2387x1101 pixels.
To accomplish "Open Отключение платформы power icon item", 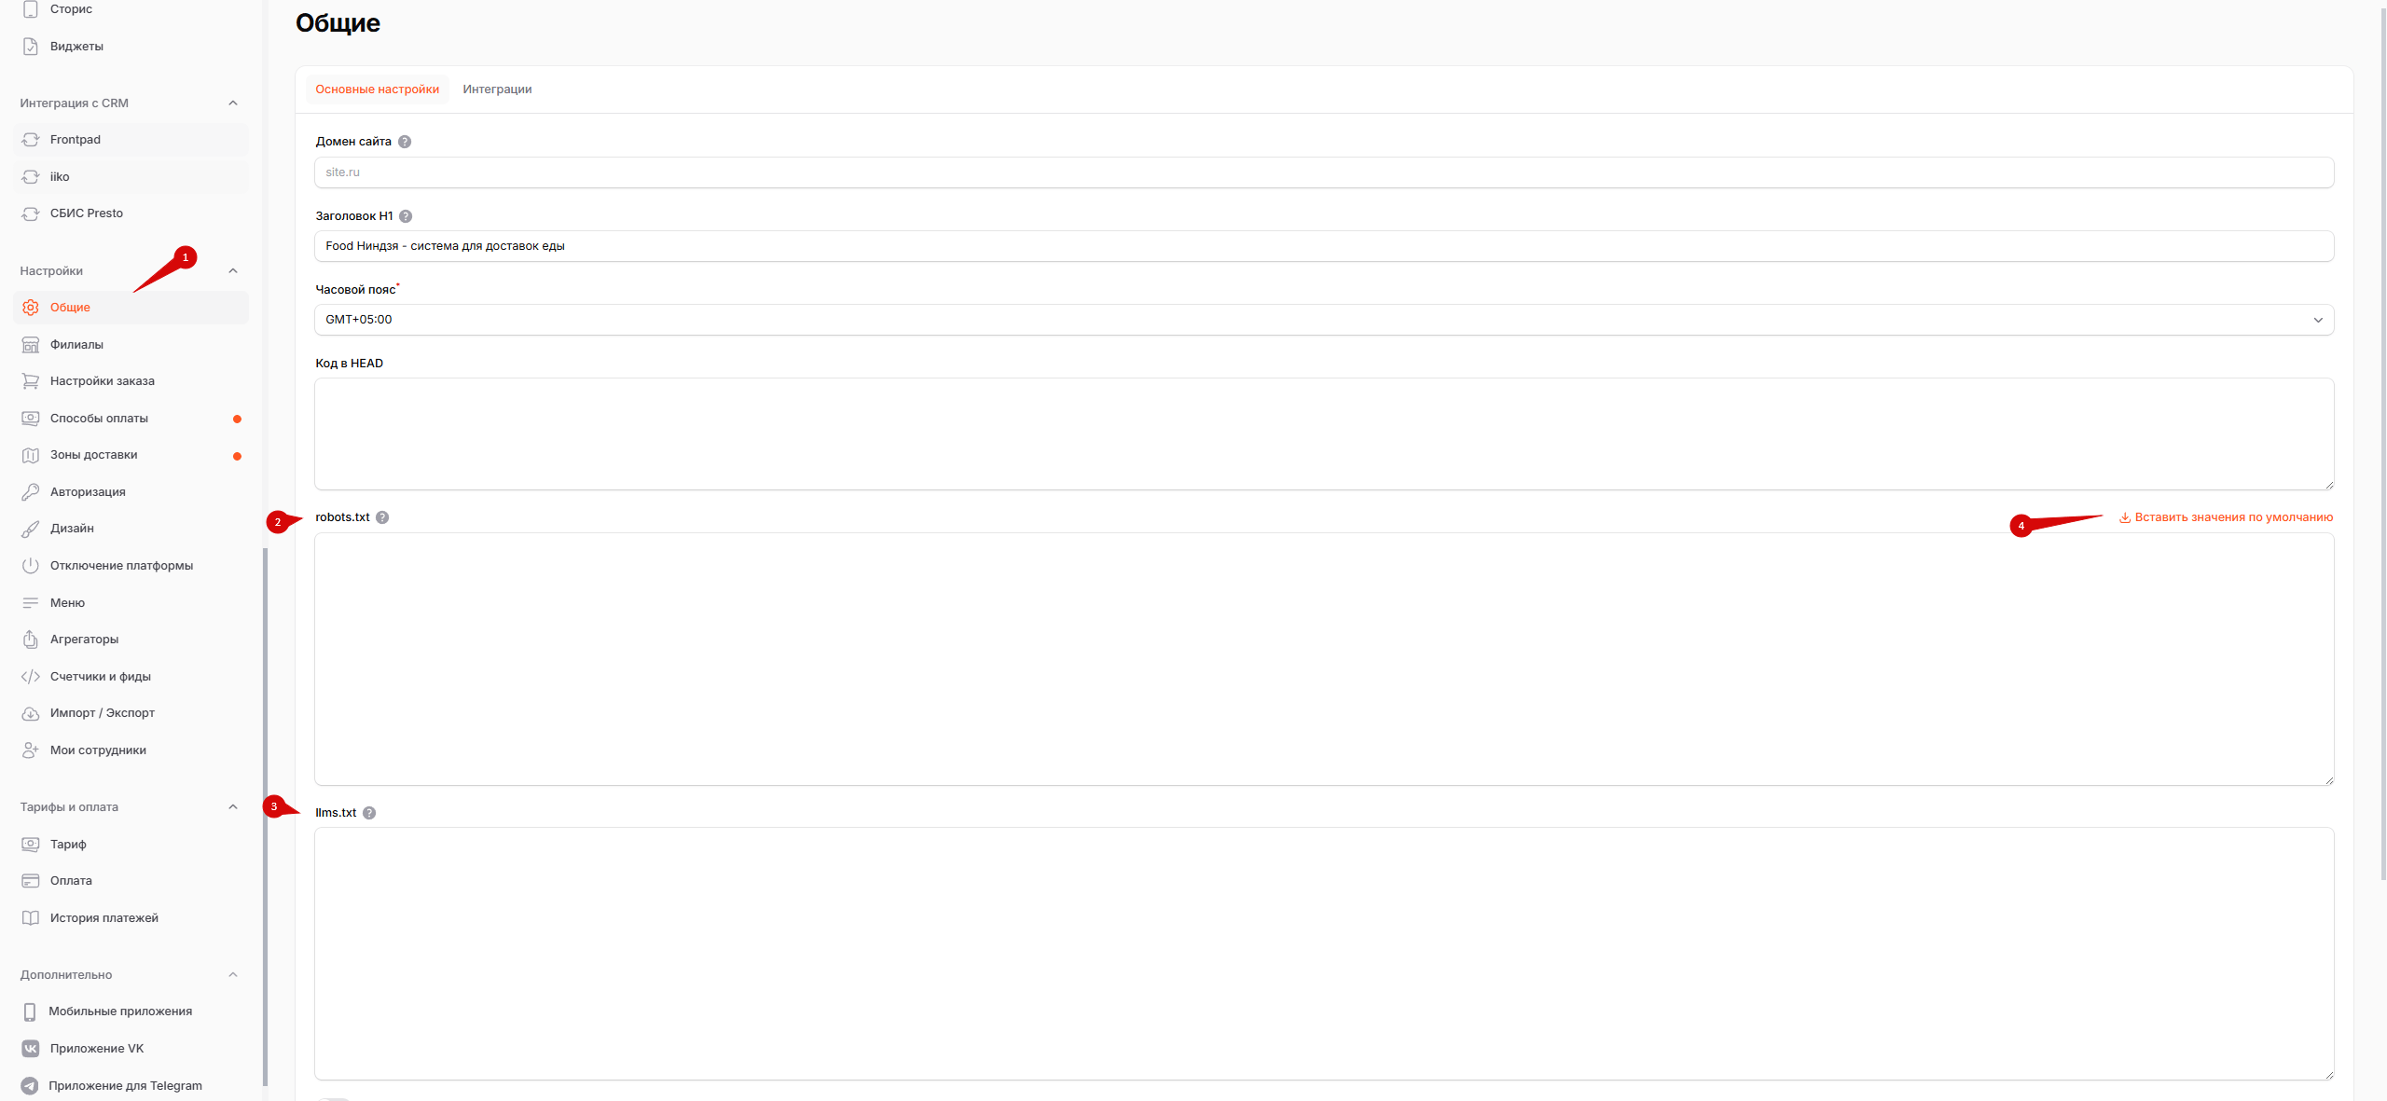I will point(31,566).
